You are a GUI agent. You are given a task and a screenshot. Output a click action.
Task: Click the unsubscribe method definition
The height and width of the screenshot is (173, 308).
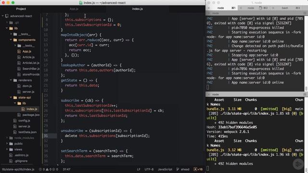[72, 131]
